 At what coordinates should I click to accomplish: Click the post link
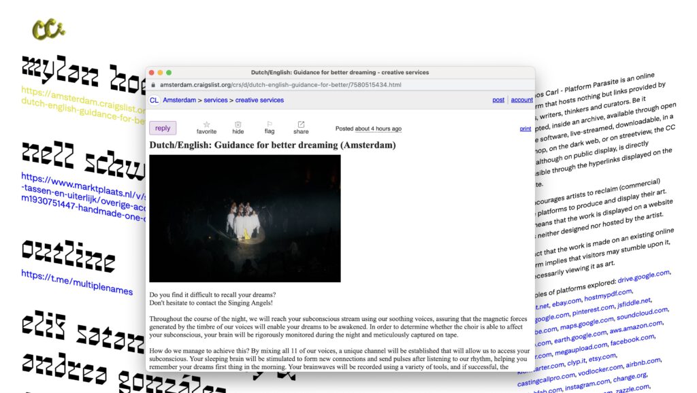point(498,100)
